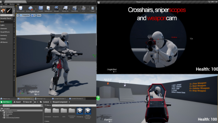Click the Import button
The height and width of the screenshot is (123, 218).
click(17, 102)
